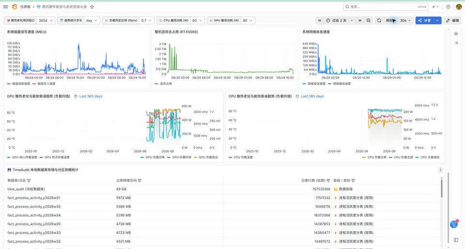Click the 157535168 row count value
Viewport: 465px width, 249px height.
click(321, 189)
